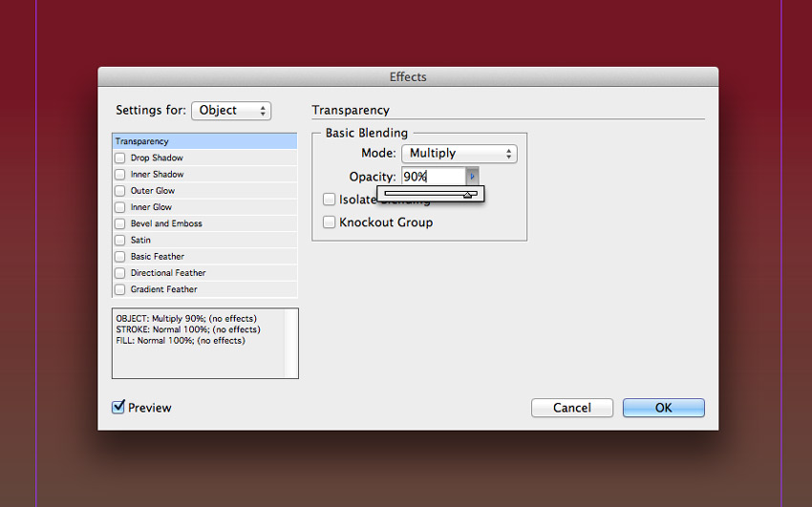
Task: Toggle the Directional Feather checkbox
Action: tap(120, 273)
